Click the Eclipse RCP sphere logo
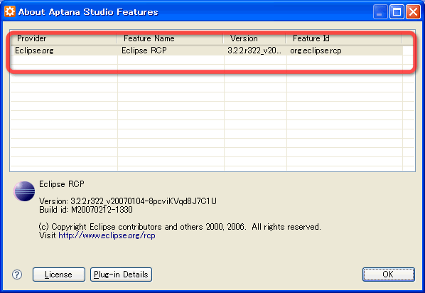425x293 pixels. point(24,191)
